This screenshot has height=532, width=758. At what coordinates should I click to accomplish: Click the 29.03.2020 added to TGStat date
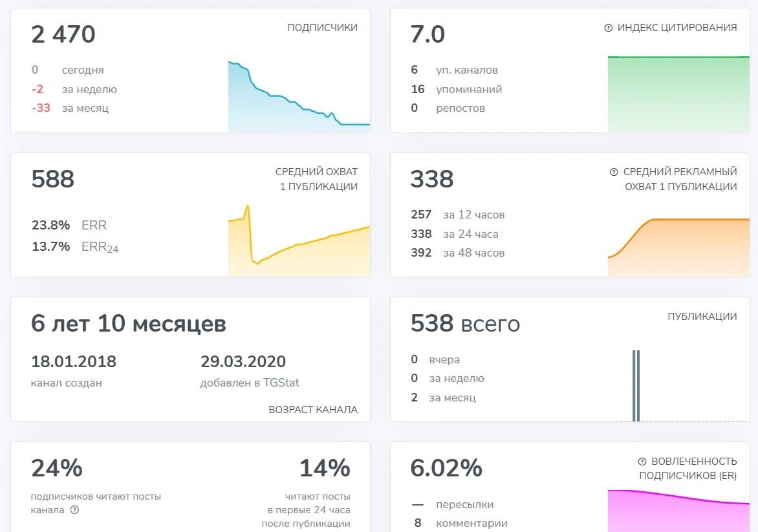pyautogui.click(x=243, y=361)
